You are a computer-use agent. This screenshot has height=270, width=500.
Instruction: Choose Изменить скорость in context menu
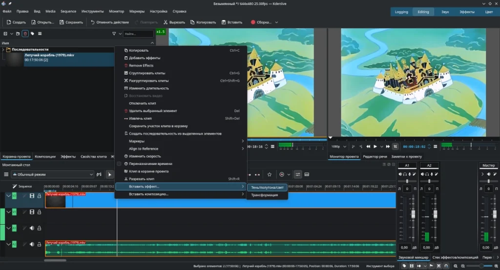click(x=181, y=156)
